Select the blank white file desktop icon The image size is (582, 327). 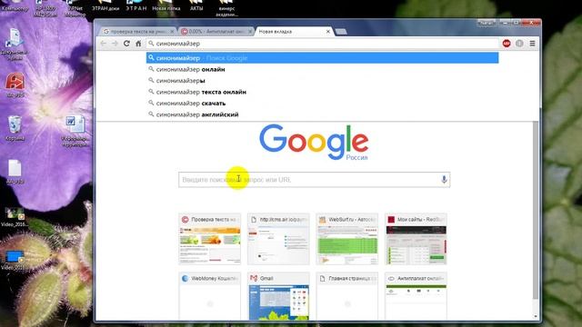click(15, 172)
